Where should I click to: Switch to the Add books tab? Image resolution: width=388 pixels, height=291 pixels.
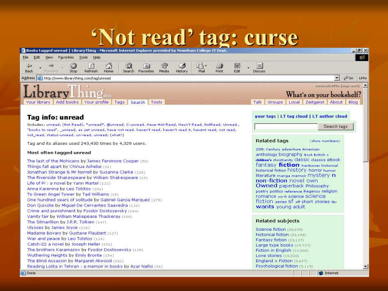coord(67,102)
